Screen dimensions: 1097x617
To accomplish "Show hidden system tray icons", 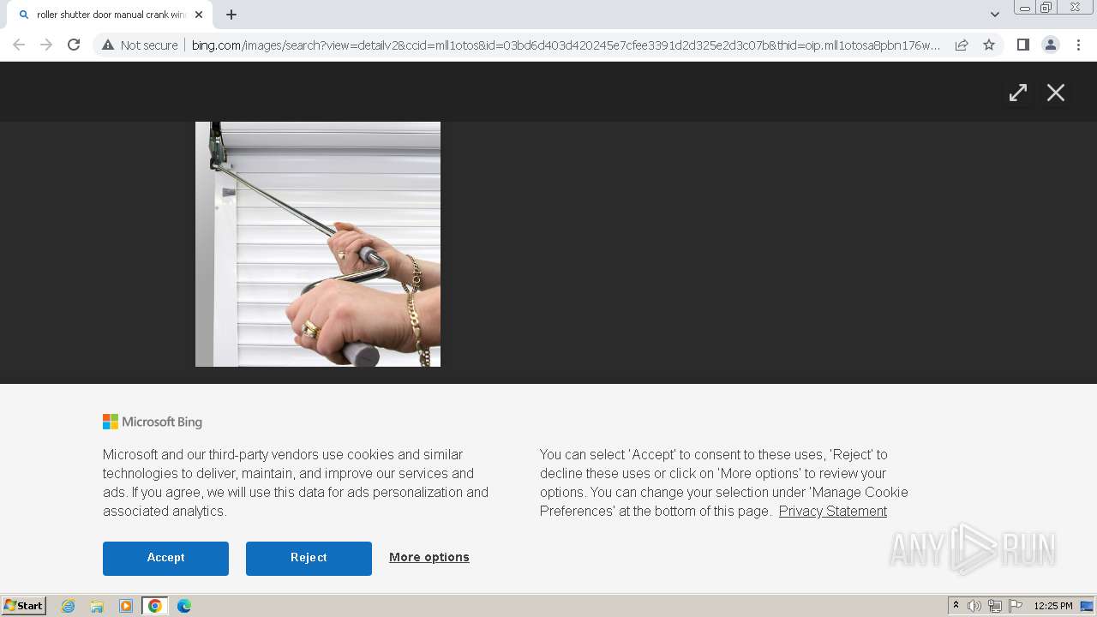I will 956,606.
